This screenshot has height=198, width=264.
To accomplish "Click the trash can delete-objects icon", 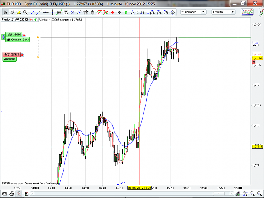I will tap(93, 12).
